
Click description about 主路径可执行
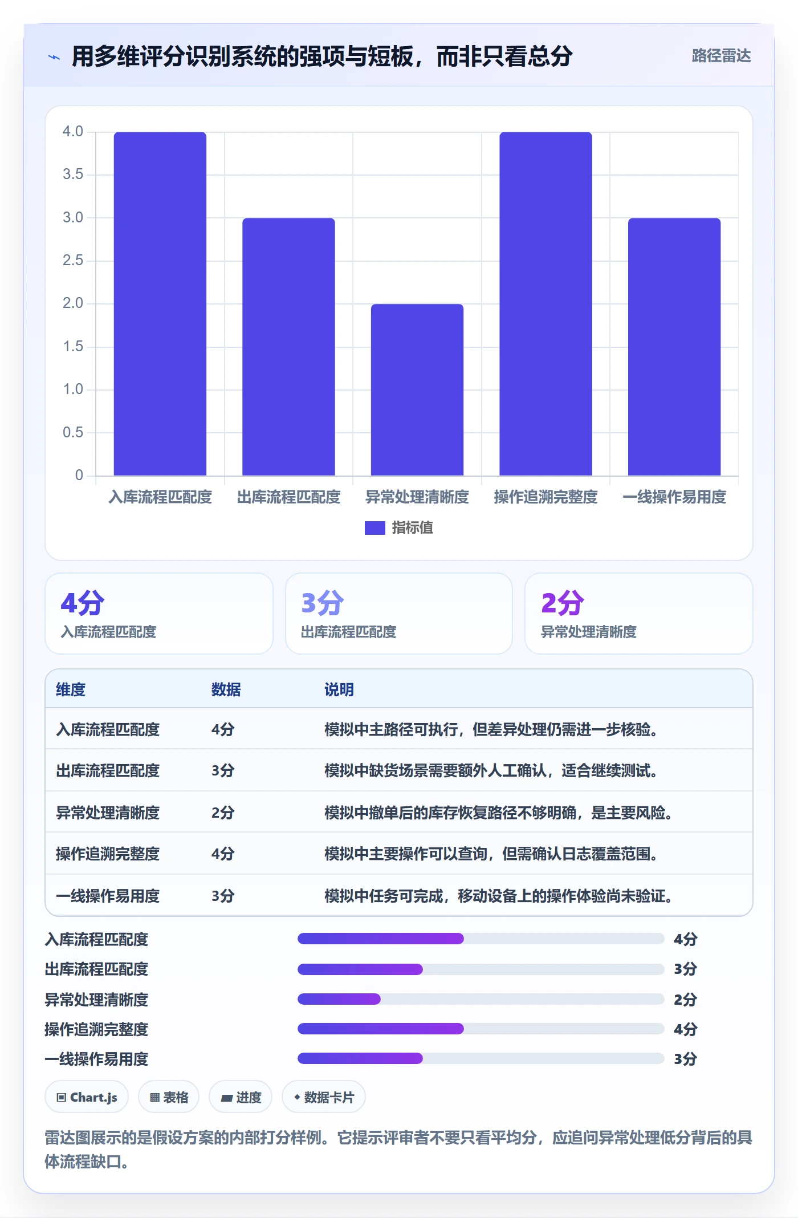(491, 729)
